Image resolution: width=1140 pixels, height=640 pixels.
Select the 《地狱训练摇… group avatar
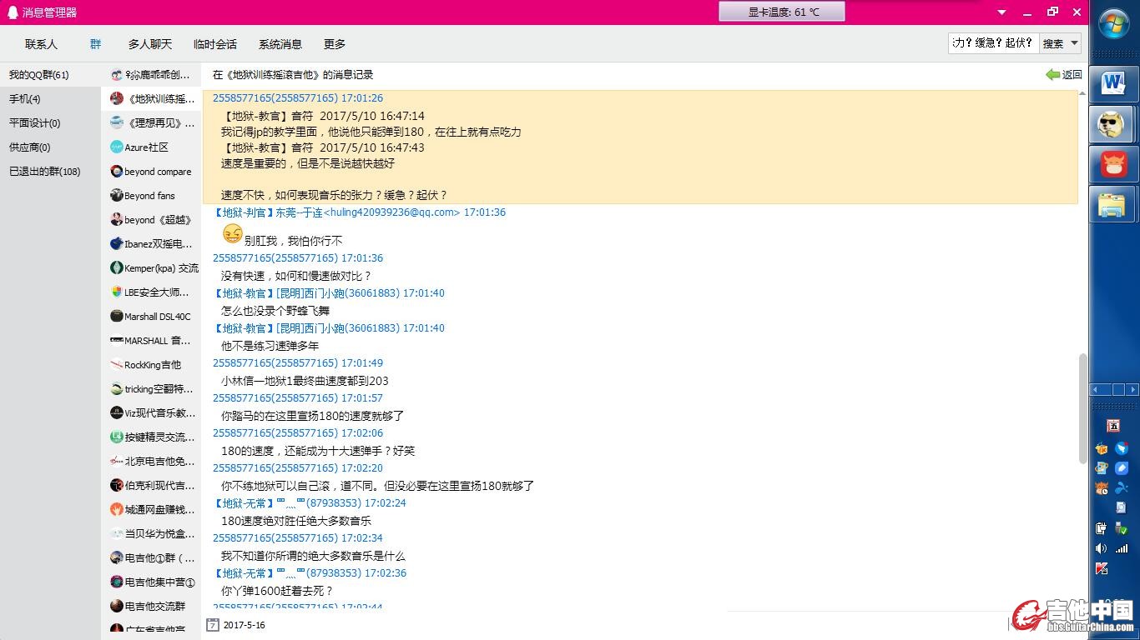pos(117,99)
